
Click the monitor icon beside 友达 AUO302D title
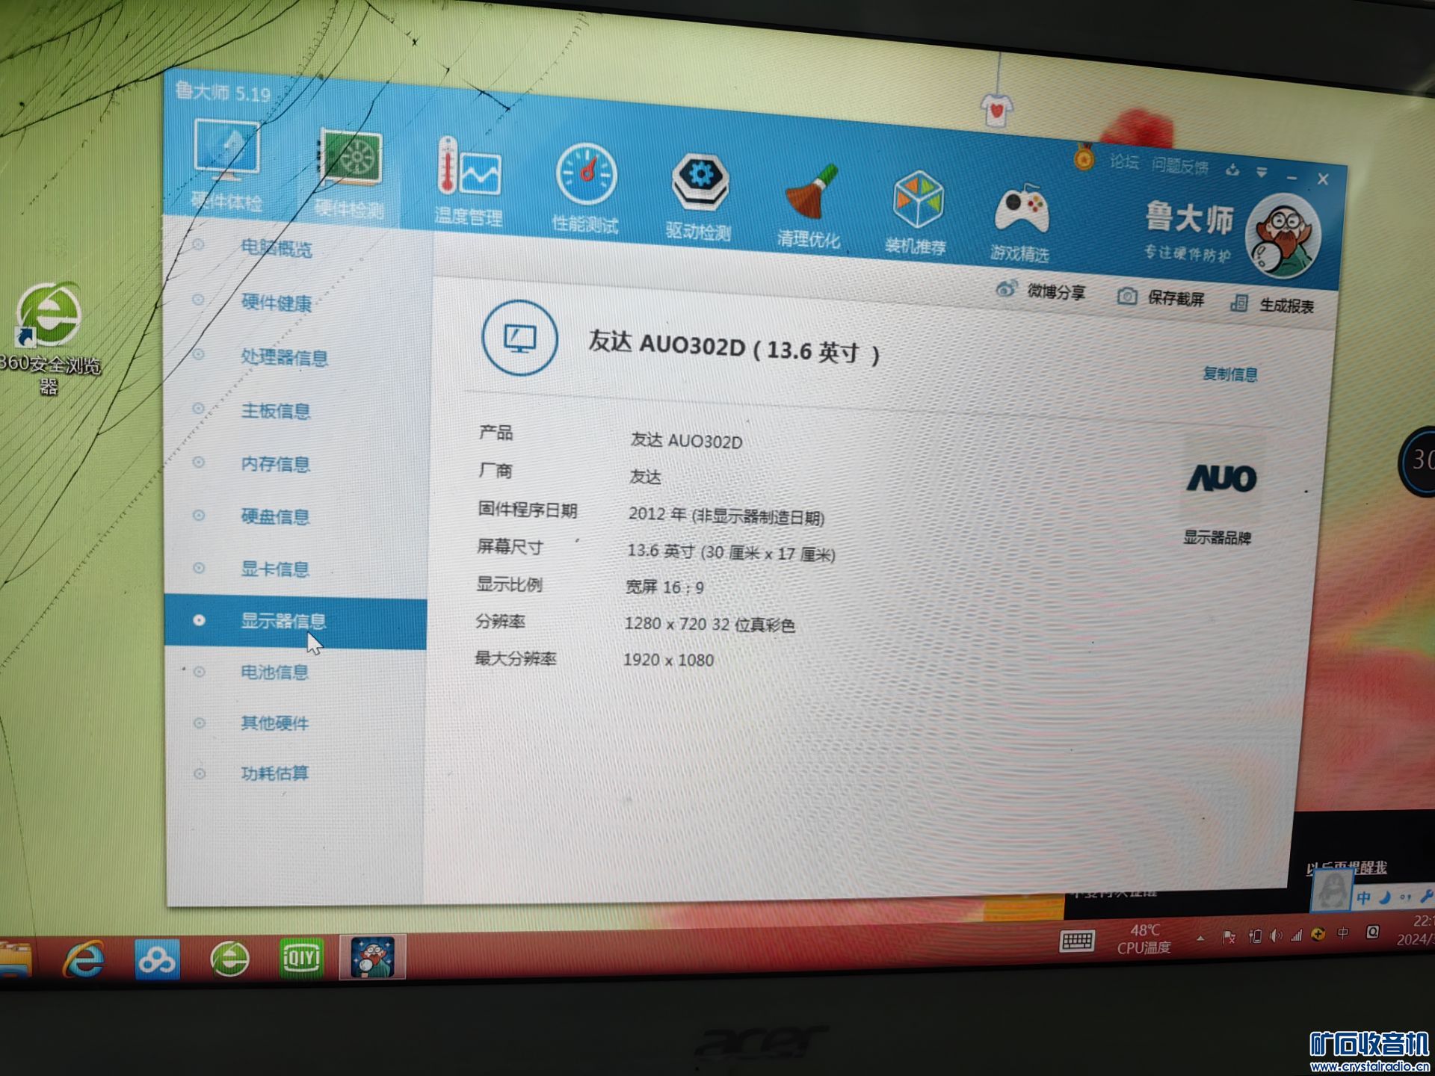(x=519, y=338)
